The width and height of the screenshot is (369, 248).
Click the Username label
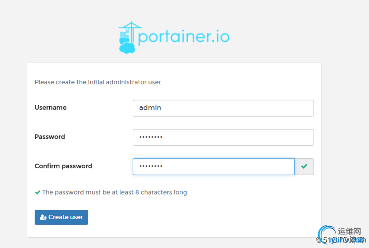click(51, 108)
